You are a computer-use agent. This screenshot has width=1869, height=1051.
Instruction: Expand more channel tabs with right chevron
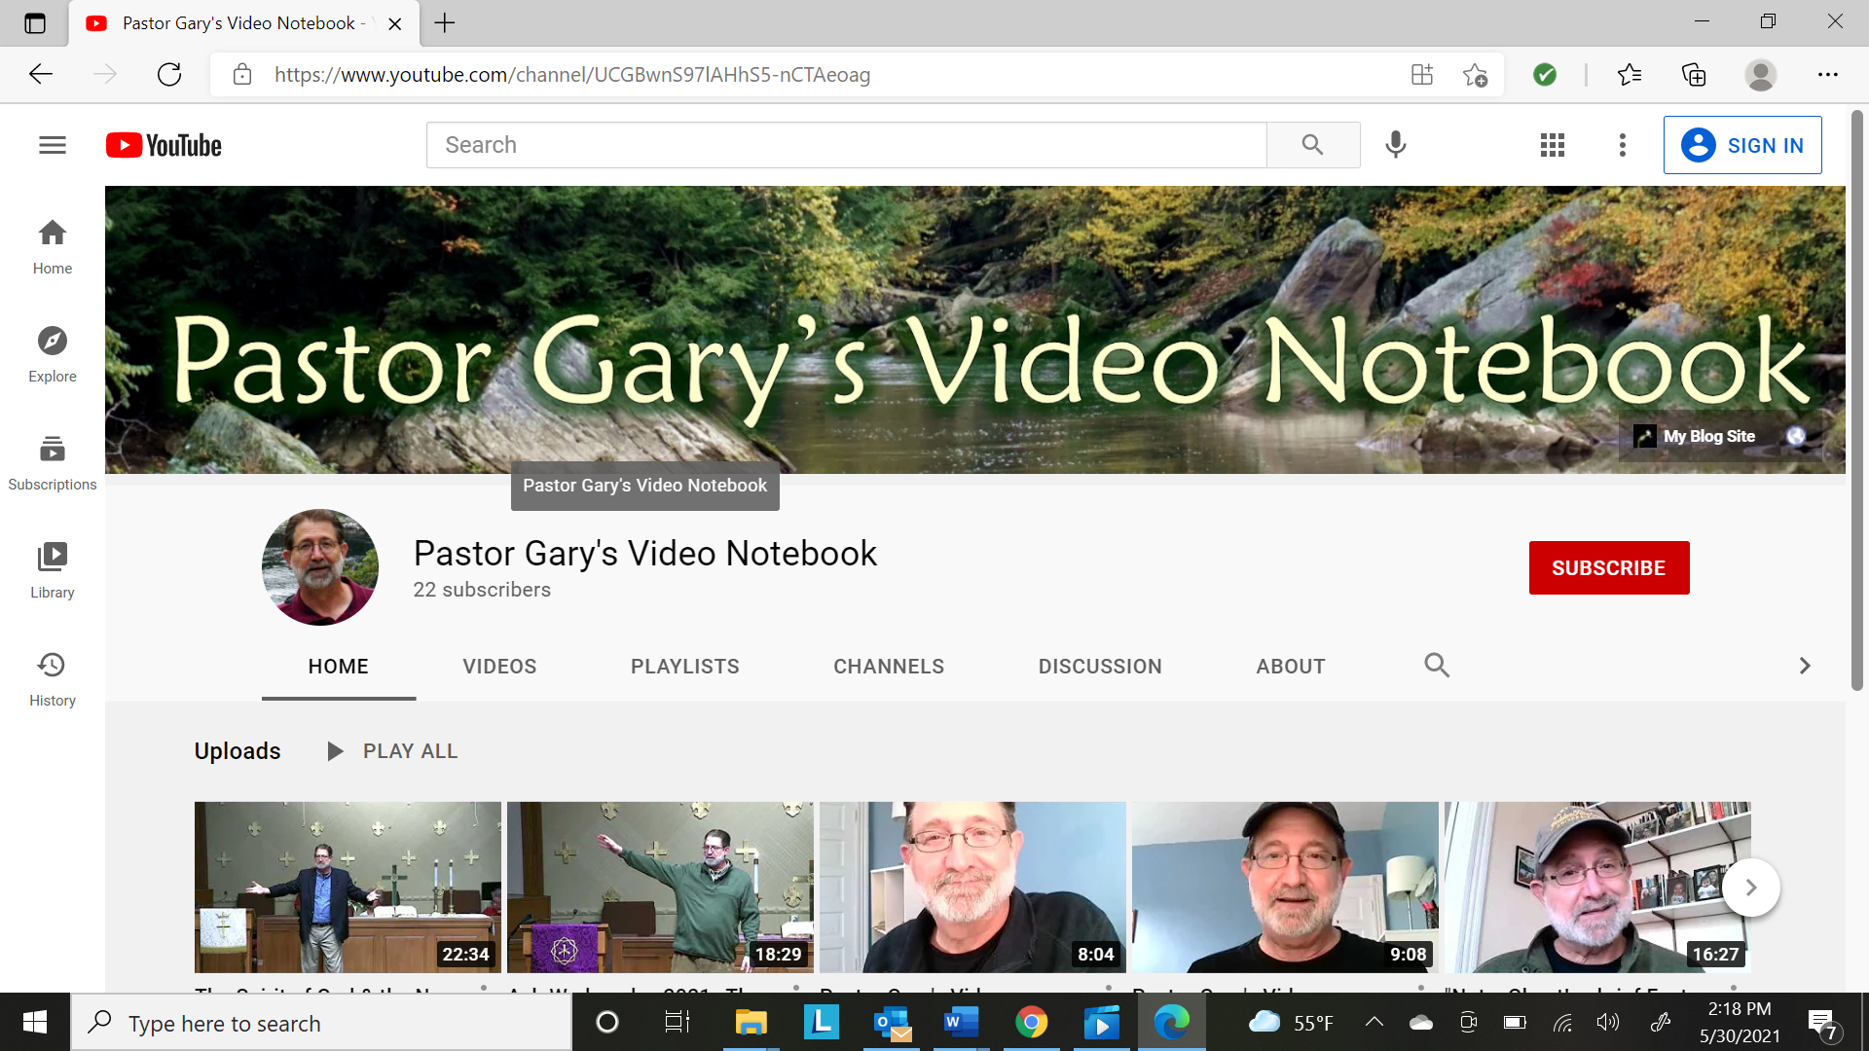pos(1804,666)
